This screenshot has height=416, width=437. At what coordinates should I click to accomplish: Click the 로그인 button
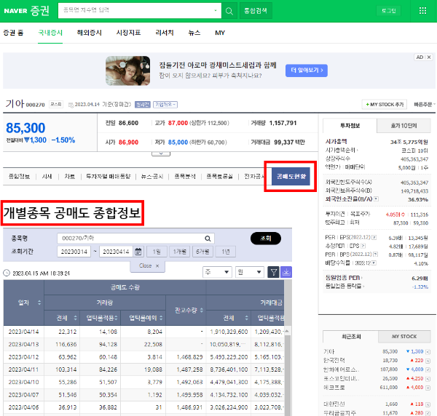pyautogui.click(x=388, y=11)
